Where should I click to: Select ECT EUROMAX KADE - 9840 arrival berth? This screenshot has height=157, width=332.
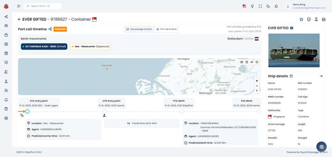(44, 46)
